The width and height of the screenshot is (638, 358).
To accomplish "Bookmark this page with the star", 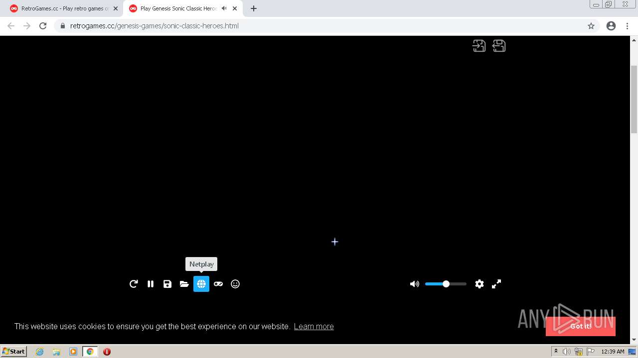I will click(591, 26).
